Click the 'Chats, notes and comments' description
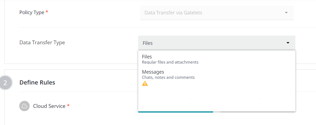 pyautogui.click(x=168, y=77)
